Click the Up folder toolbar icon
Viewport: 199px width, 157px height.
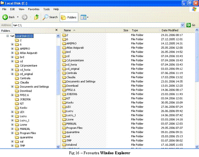[37, 17]
